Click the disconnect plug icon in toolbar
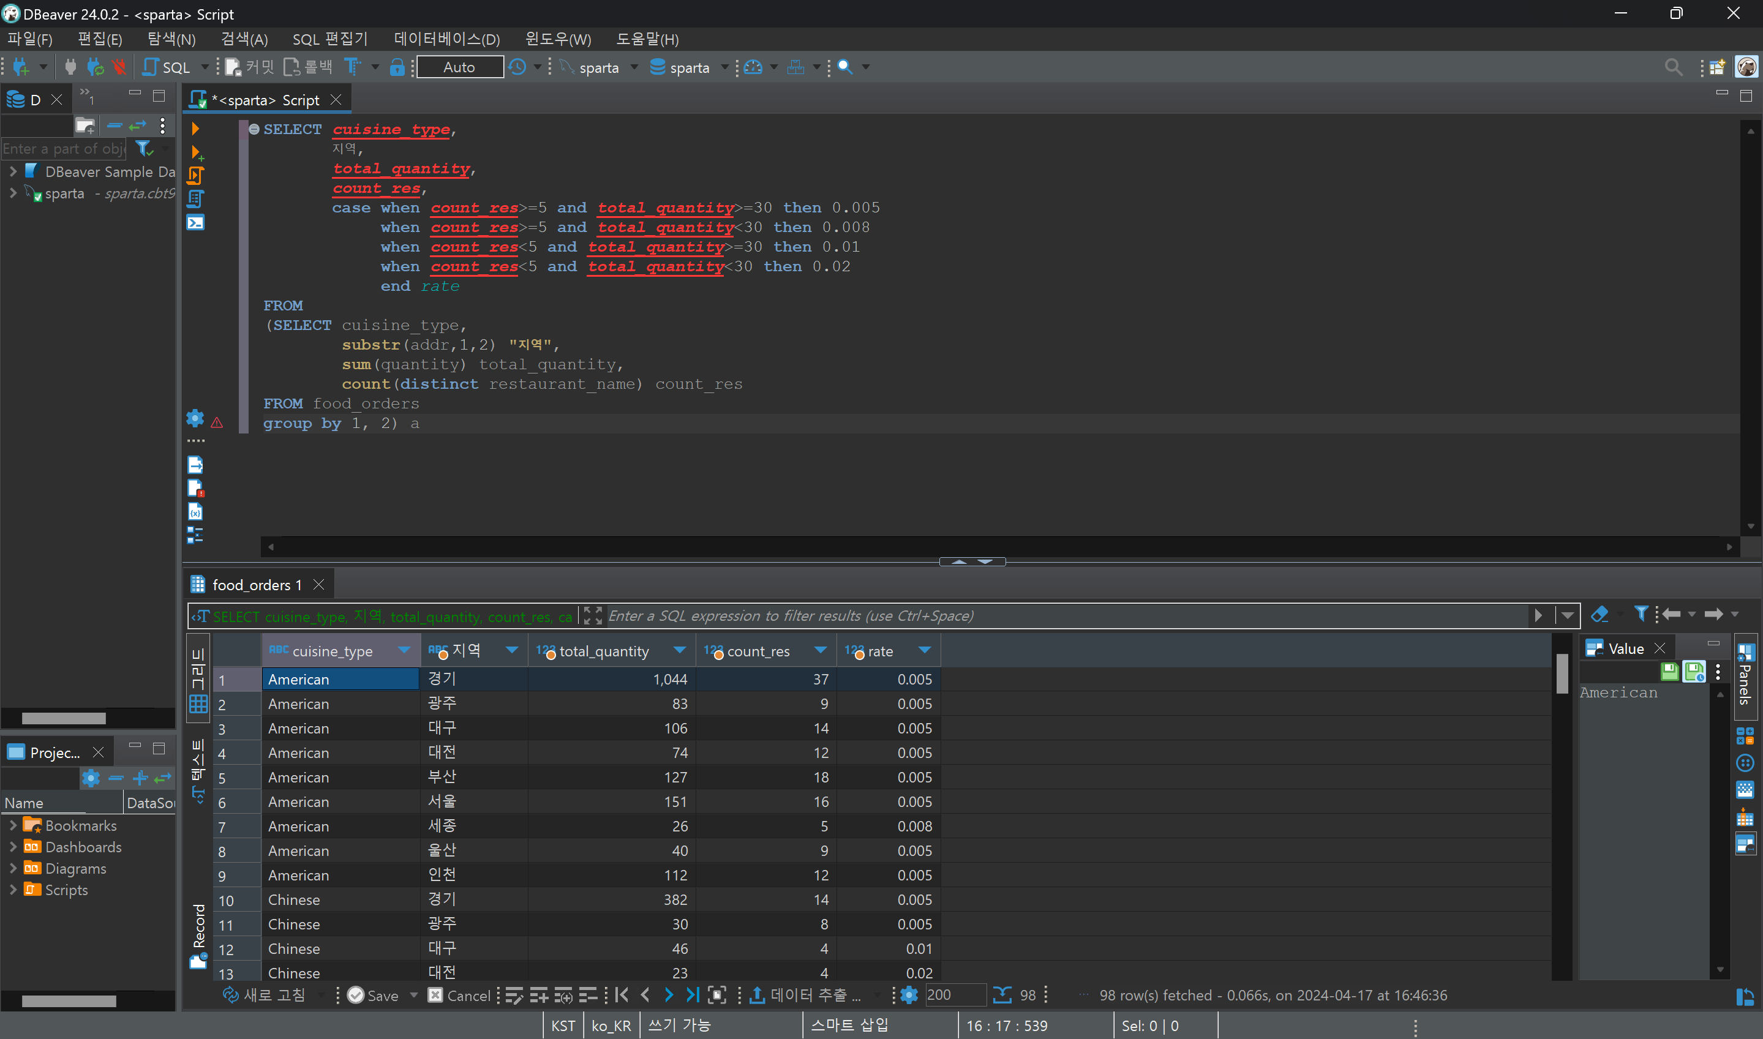The height and width of the screenshot is (1039, 1763). (x=119, y=67)
